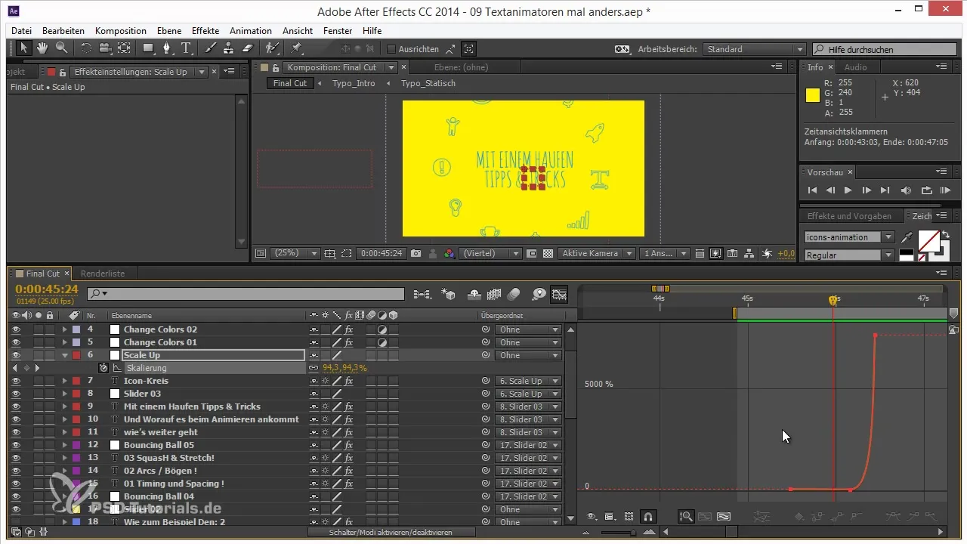Open the Datei menu

click(x=22, y=31)
